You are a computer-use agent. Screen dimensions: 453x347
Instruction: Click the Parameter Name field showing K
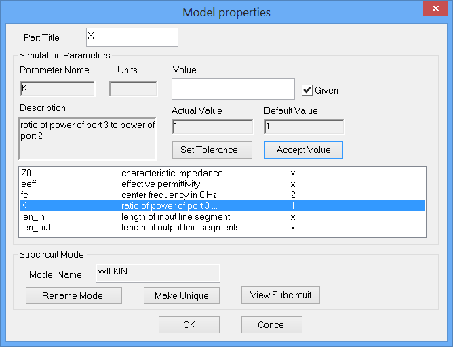tap(57, 89)
